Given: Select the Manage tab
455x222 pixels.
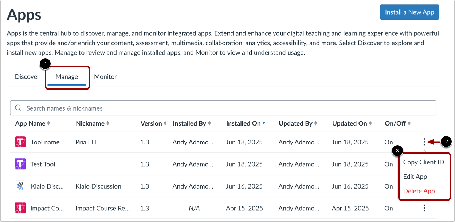Looking at the screenshot, I should 67,77.
